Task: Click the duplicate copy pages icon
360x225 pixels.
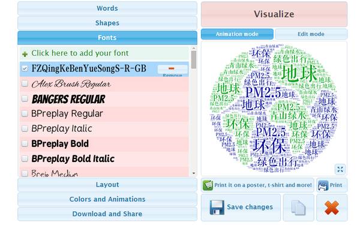Action: coord(298,208)
